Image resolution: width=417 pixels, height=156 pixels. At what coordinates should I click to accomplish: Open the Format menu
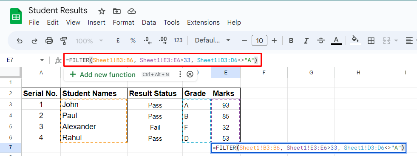tap(124, 23)
